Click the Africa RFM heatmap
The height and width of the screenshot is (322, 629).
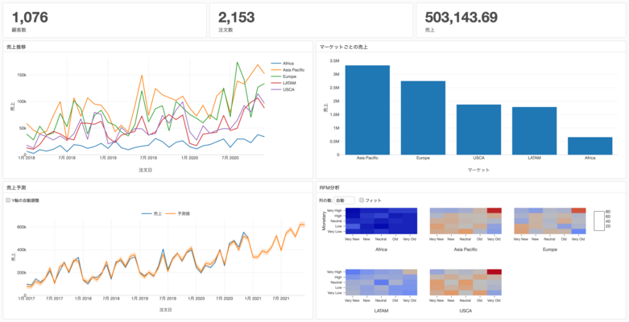(382, 221)
